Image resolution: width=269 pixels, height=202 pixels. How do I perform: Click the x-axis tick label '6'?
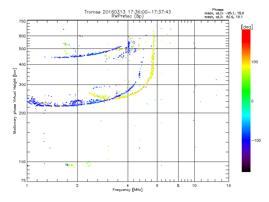click(x=157, y=186)
